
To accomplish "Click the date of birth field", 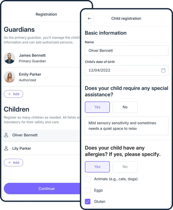I will click(127, 70).
